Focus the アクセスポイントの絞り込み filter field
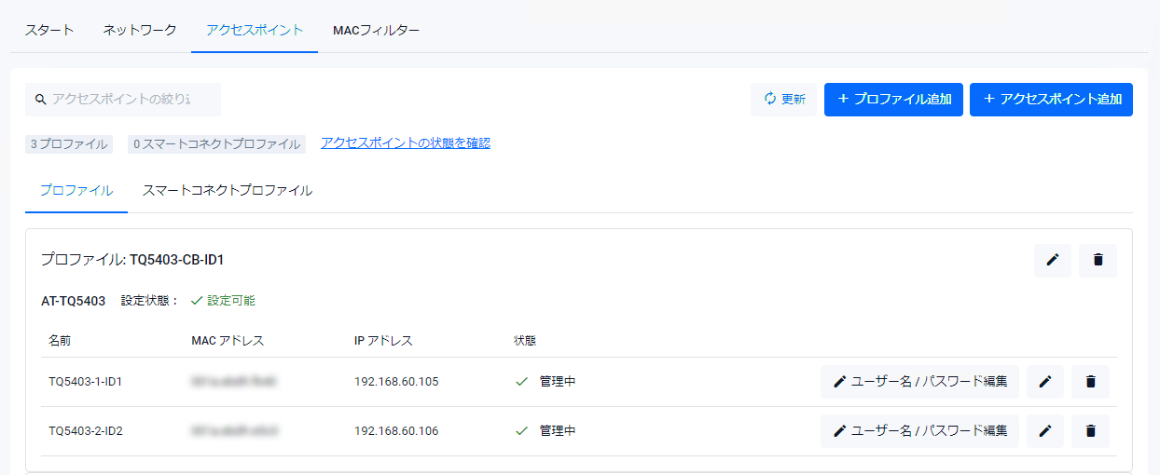1160x475 pixels. point(131,100)
